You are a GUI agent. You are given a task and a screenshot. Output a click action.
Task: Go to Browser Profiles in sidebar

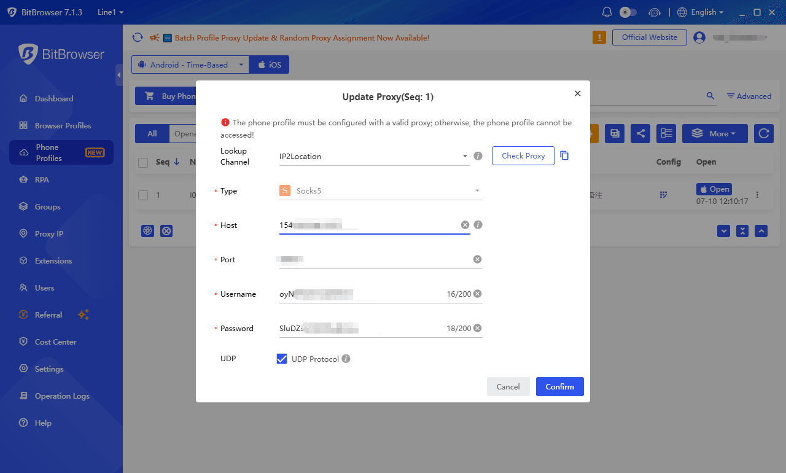pyautogui.click(x=61, y=125)
